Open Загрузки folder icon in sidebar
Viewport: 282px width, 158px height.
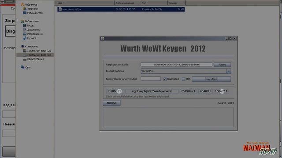click(x=25, y=9)
